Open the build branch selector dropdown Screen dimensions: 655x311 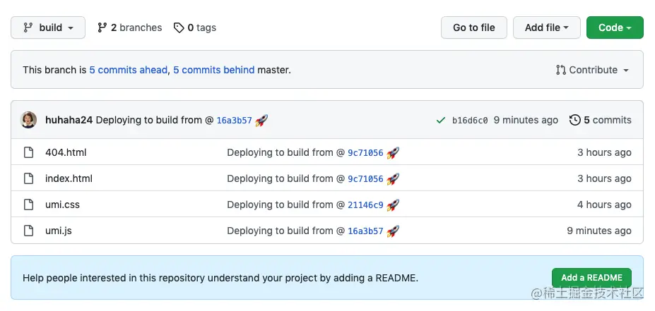coord(48,28)
